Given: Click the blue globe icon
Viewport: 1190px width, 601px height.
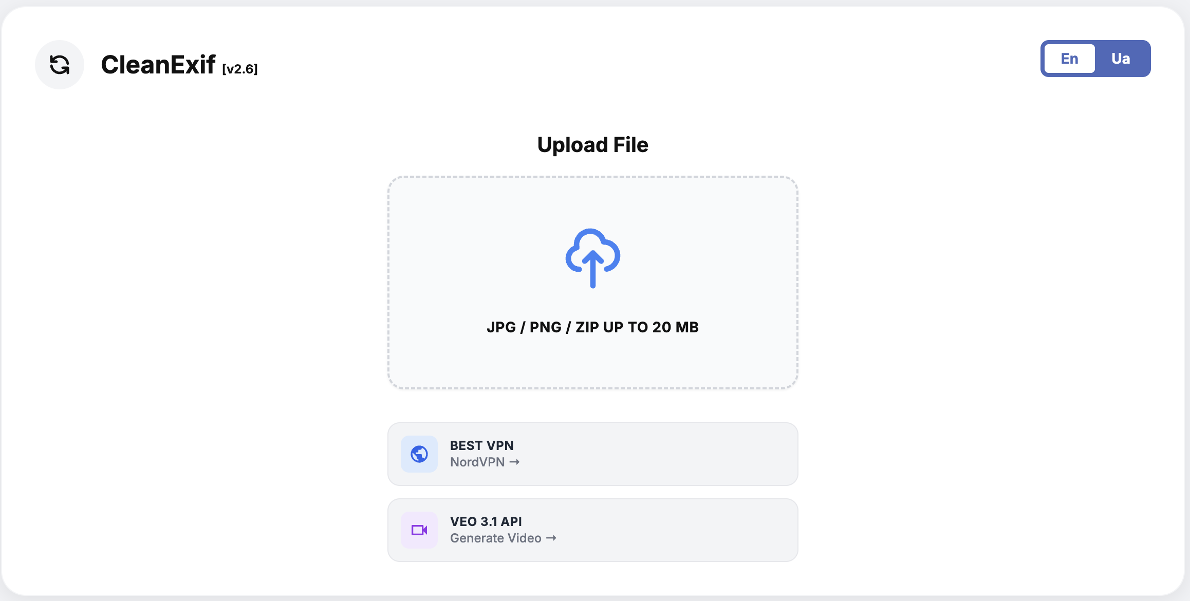Looking at the screenshot, I should tap(419, 454).
